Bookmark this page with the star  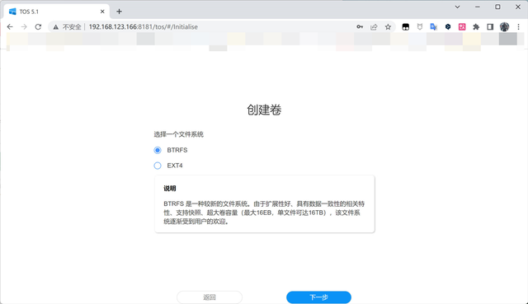tap(388, 27)
